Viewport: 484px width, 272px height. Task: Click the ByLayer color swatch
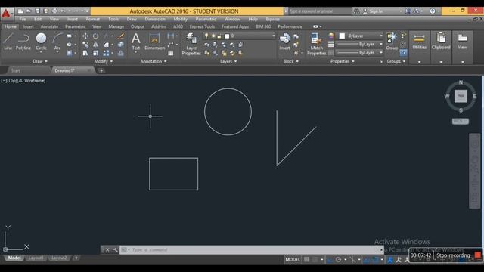[342, 36]
